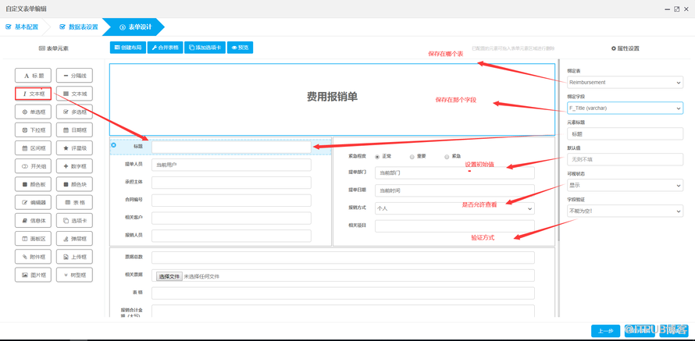Screen dimensions: 695x341
Task: Expand the F_Title (varchar) field dropdown
Action: pos(625,108)
